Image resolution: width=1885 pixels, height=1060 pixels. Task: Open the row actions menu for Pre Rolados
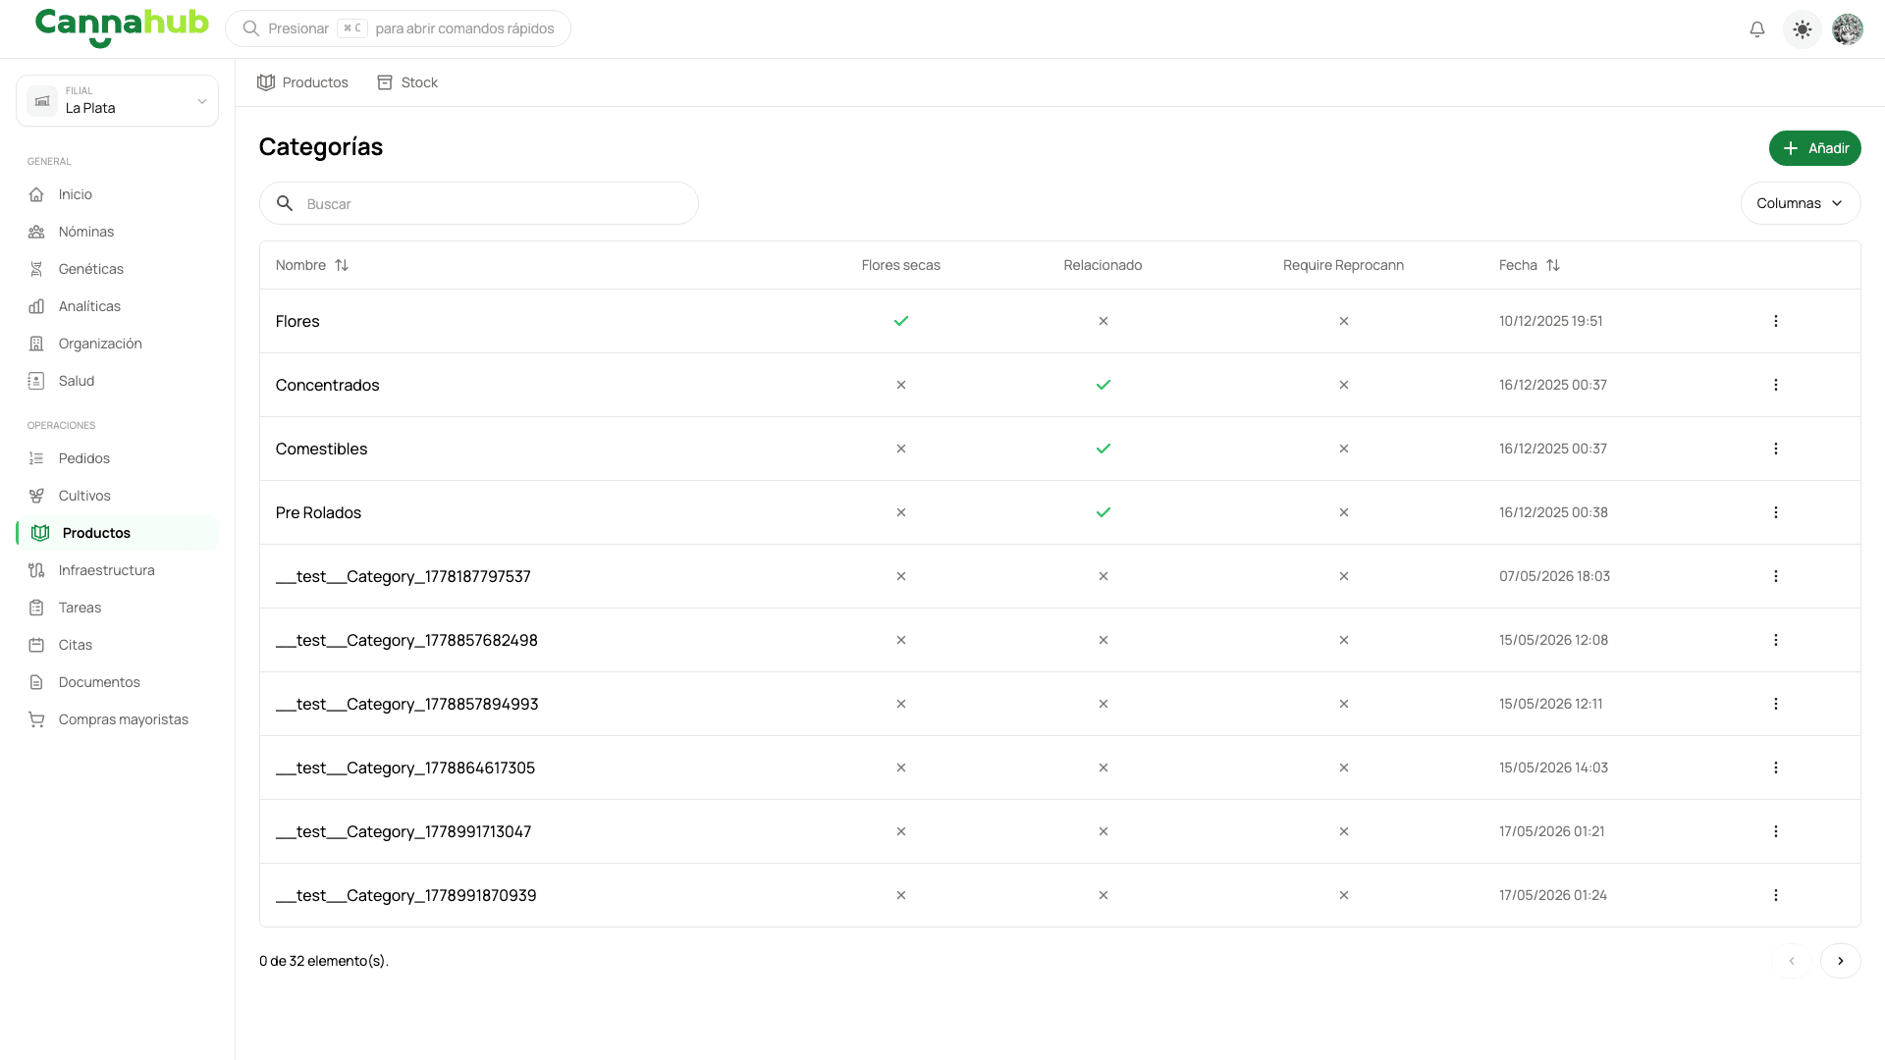pos(1775,512)
